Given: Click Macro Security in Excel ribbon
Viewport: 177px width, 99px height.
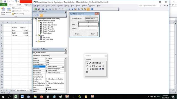Looking at the screenshot, I should (18, 14).
